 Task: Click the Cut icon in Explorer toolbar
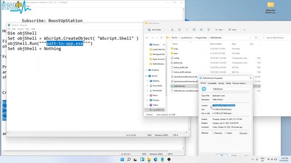(x=172, y=30)
